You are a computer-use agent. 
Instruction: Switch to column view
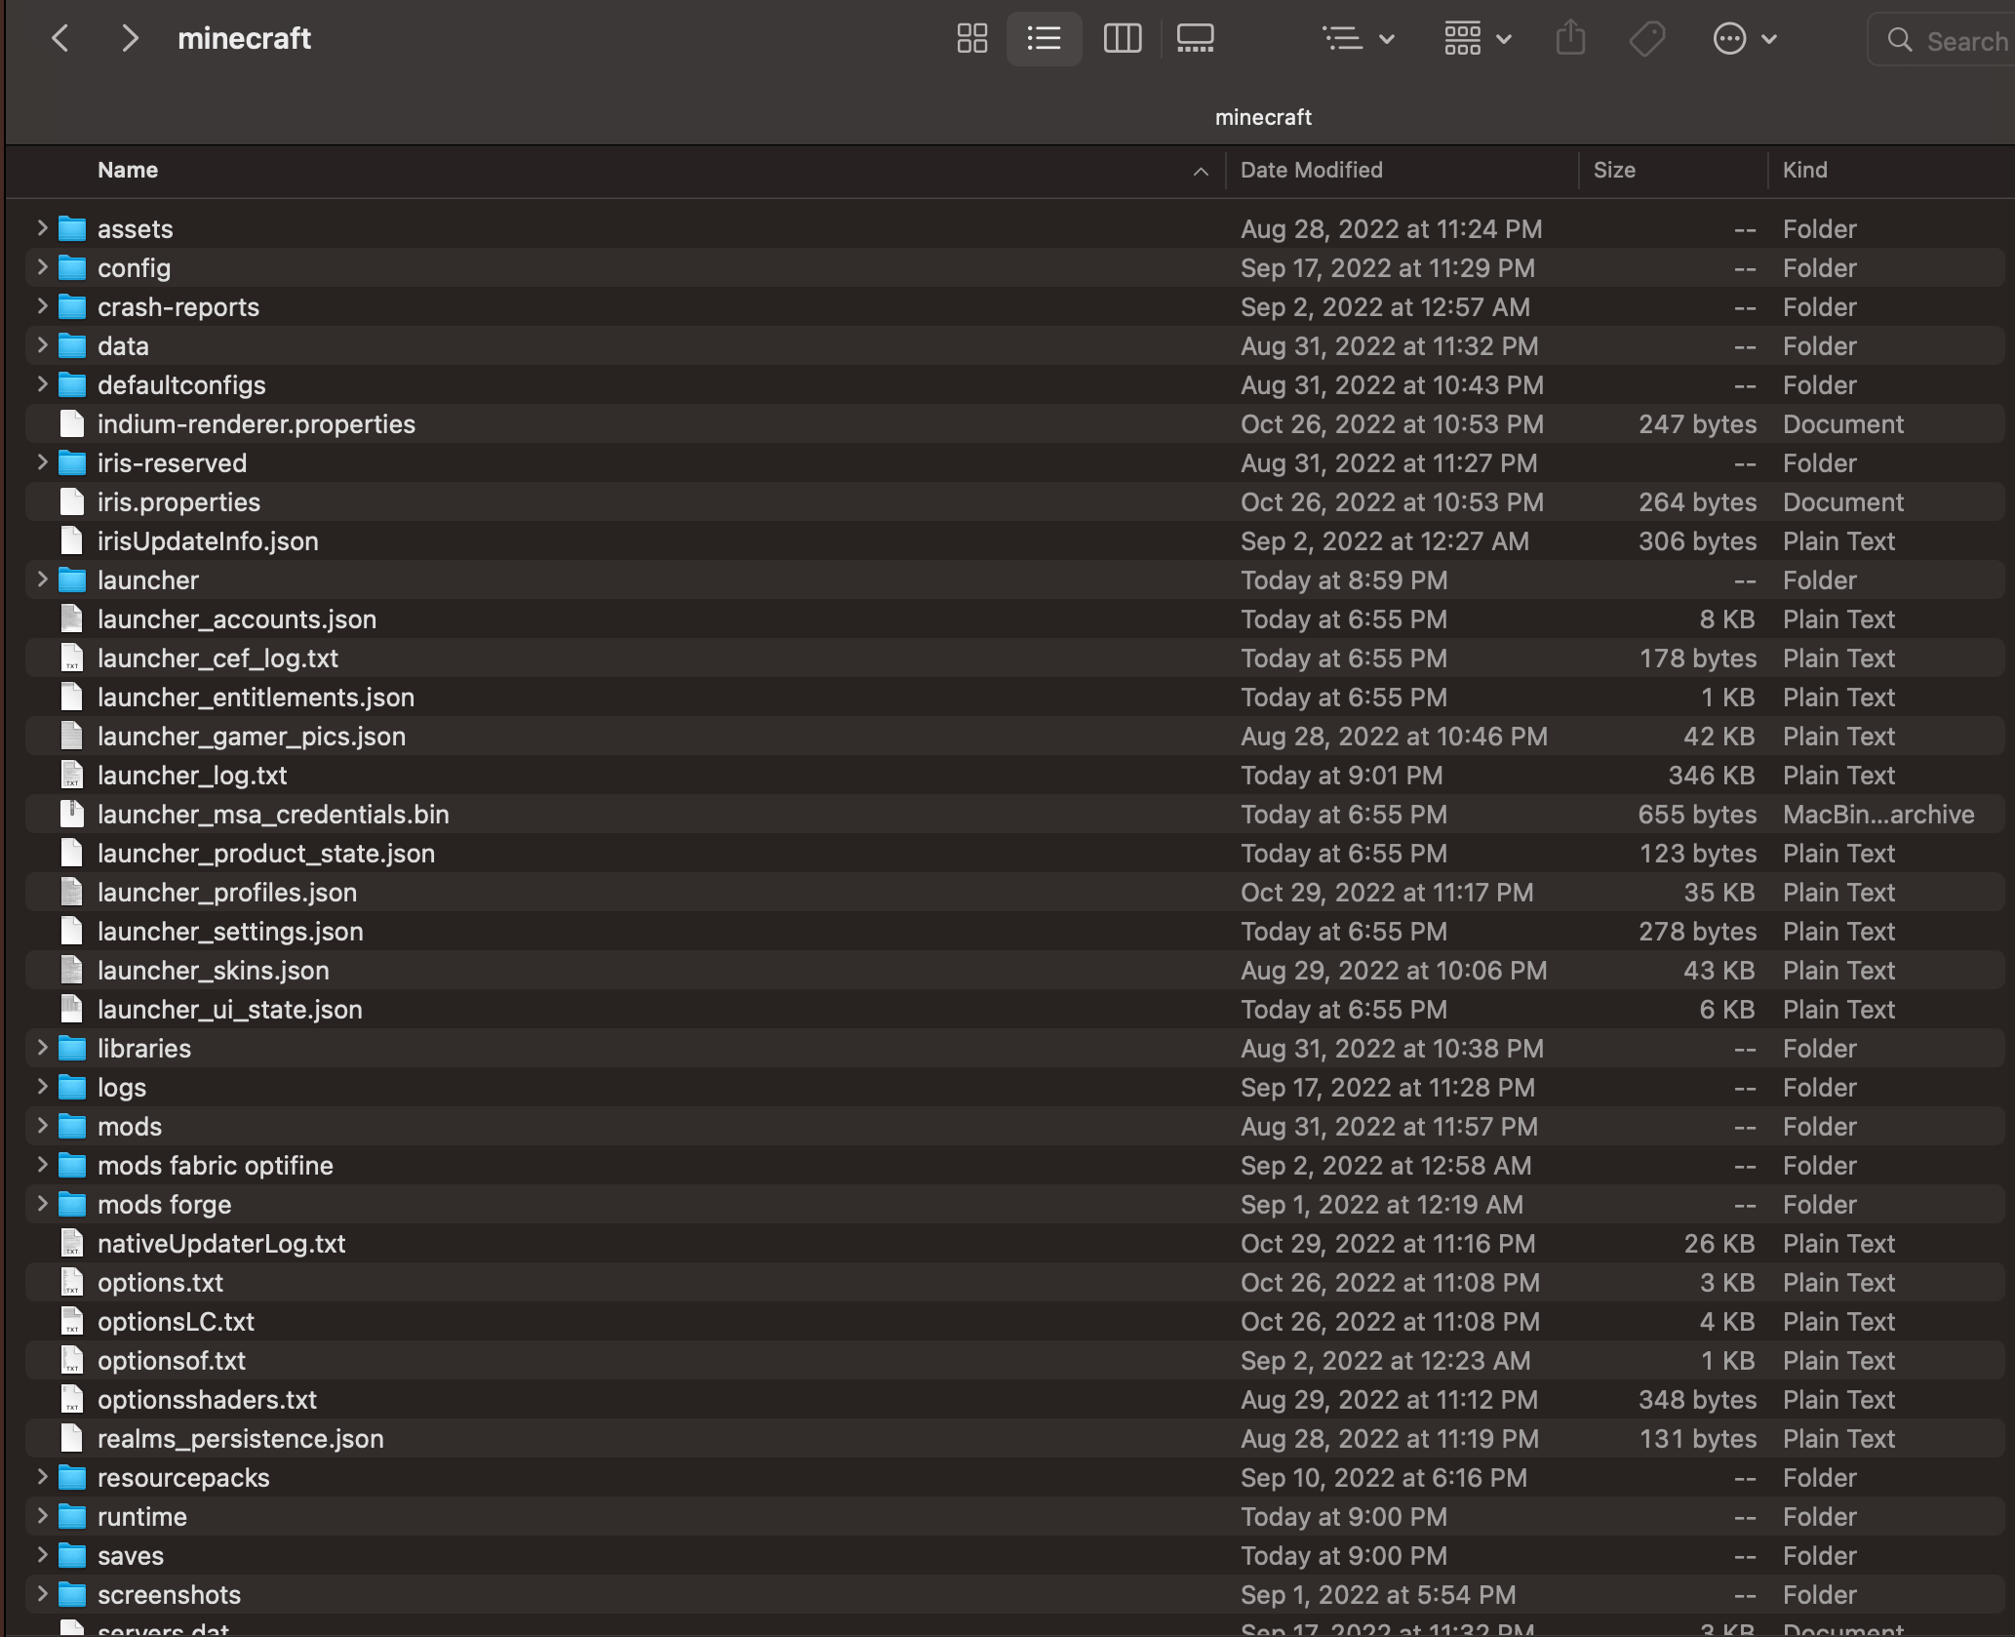pos(1122,39)
